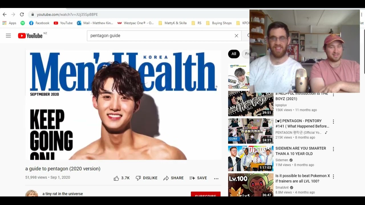Click the lock icon in address bar
The height and width of the screenshot is (205, 365).
coord(33,15)
